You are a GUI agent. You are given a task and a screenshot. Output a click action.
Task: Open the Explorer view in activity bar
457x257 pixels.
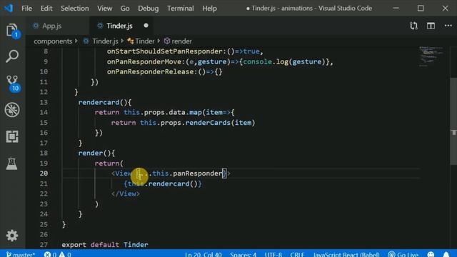[x=12, y=30]
